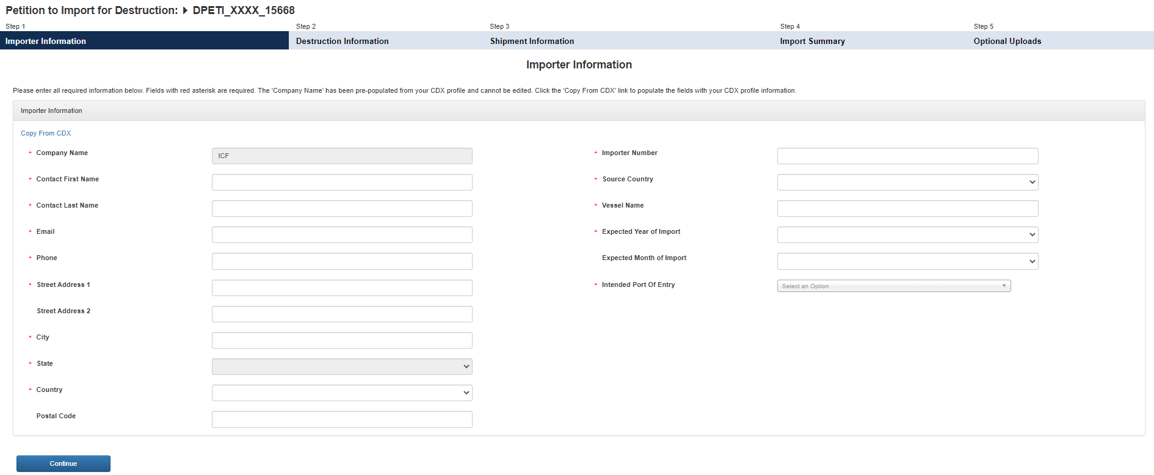The width and height of the screenshot is (1154, 475).
Task: Open the Destruction Information step tab
Action: click(342, 41)
